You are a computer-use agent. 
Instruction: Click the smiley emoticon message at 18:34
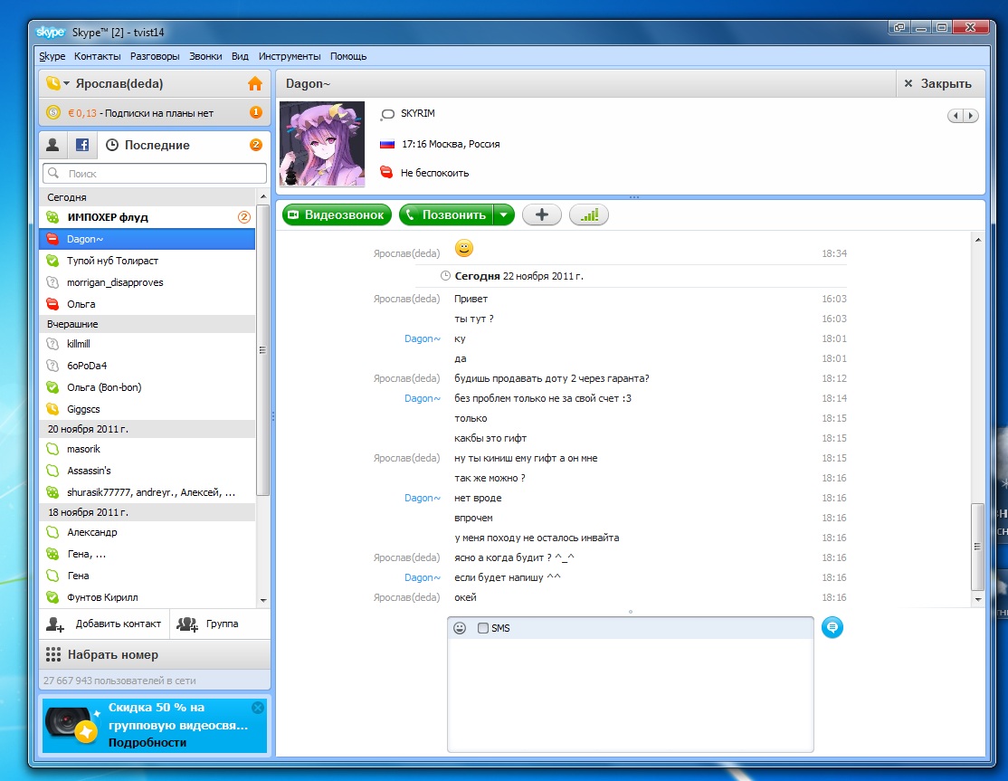click(x=464, y=248)
